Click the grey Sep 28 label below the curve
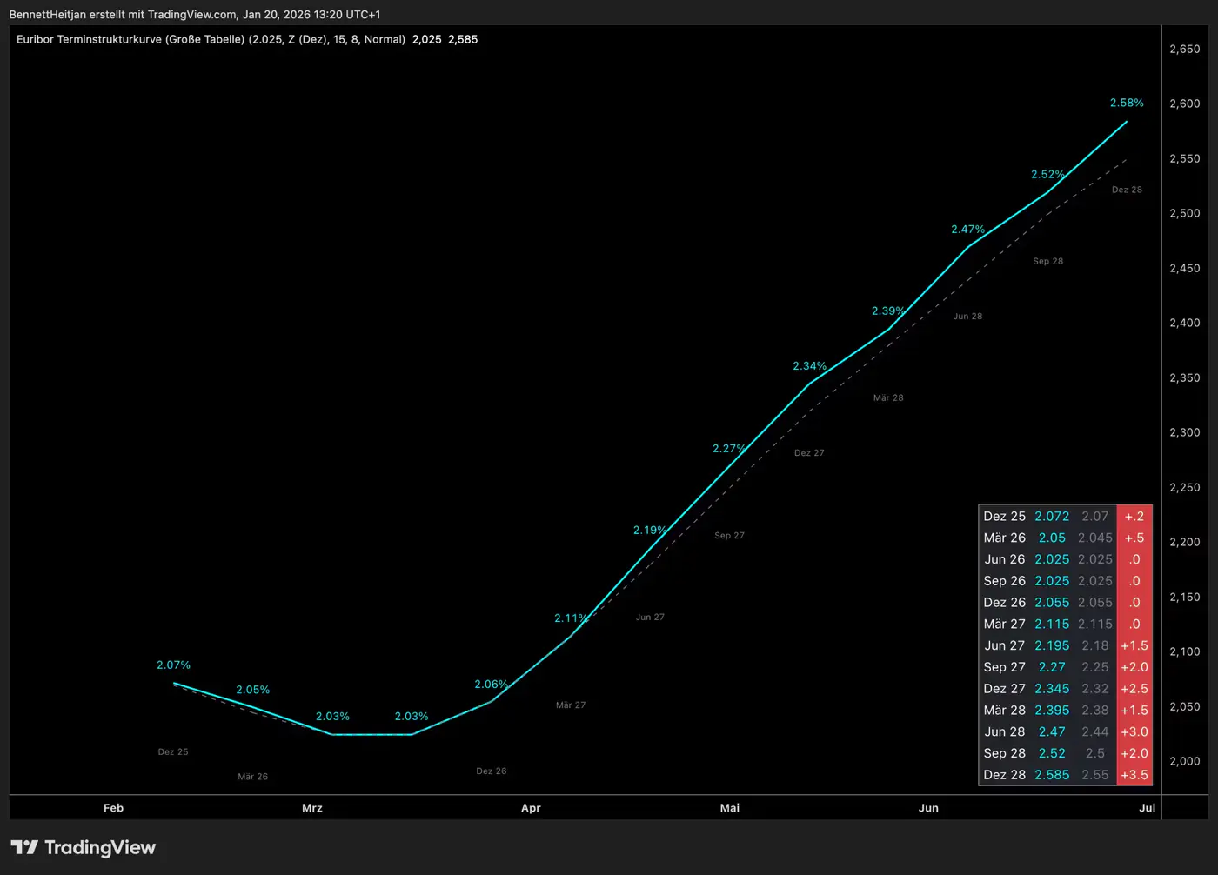This screenshot has height=875, width=1218. click(x=1048, y=261)
